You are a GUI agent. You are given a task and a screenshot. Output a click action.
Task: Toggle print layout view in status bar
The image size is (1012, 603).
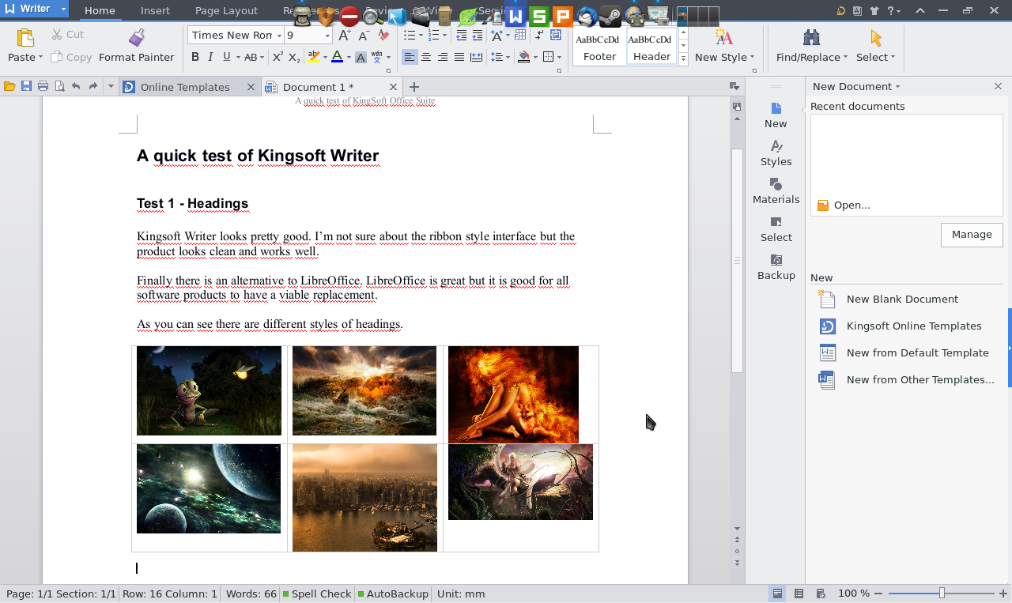click(778, 594)
